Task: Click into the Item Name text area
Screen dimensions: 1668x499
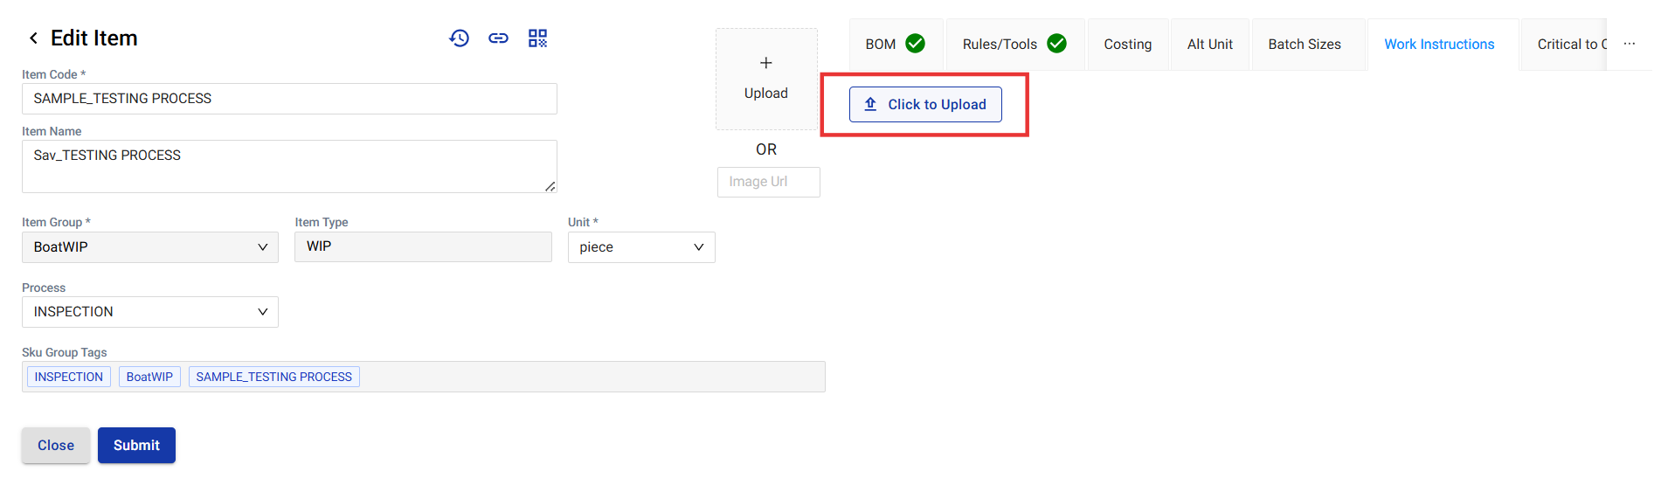Action: pos(289,166)
